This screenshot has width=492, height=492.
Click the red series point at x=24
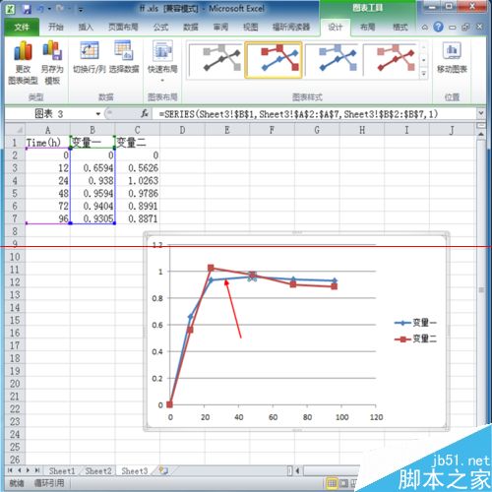(211, 268)
